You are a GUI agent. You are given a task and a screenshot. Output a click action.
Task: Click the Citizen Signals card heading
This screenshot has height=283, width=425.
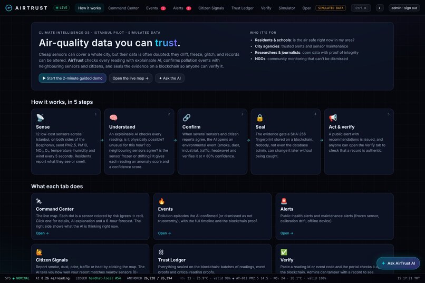click(52, 260)
